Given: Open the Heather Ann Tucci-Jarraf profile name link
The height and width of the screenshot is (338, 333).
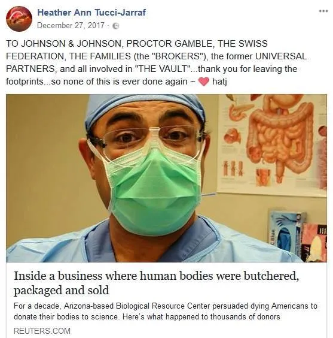Looking at the screenshot, I should (91, 13).
